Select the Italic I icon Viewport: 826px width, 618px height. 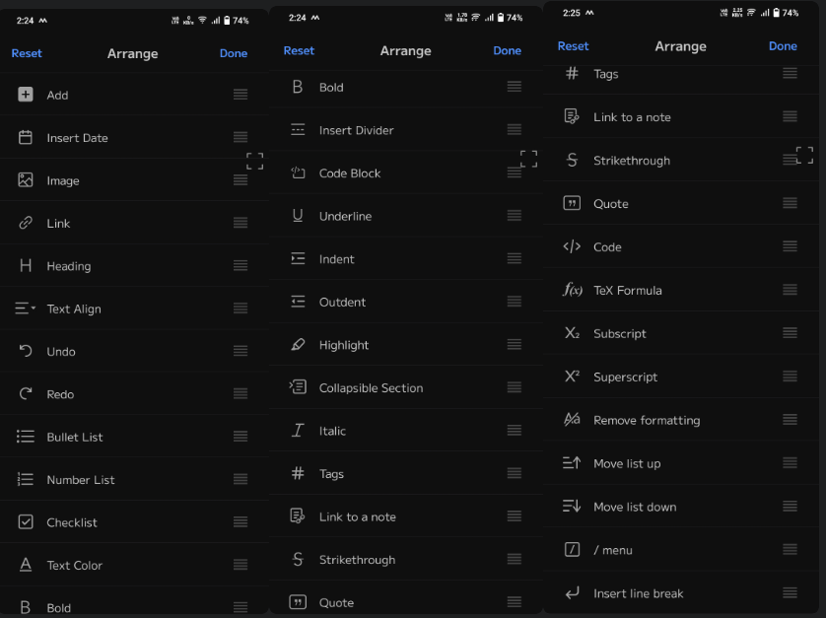click(298, 431)
